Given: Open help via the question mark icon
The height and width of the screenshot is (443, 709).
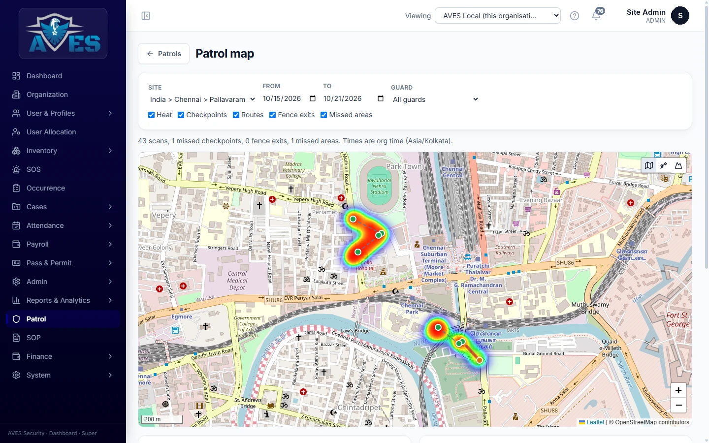Looking at the screenshot, I should [574, 16].
